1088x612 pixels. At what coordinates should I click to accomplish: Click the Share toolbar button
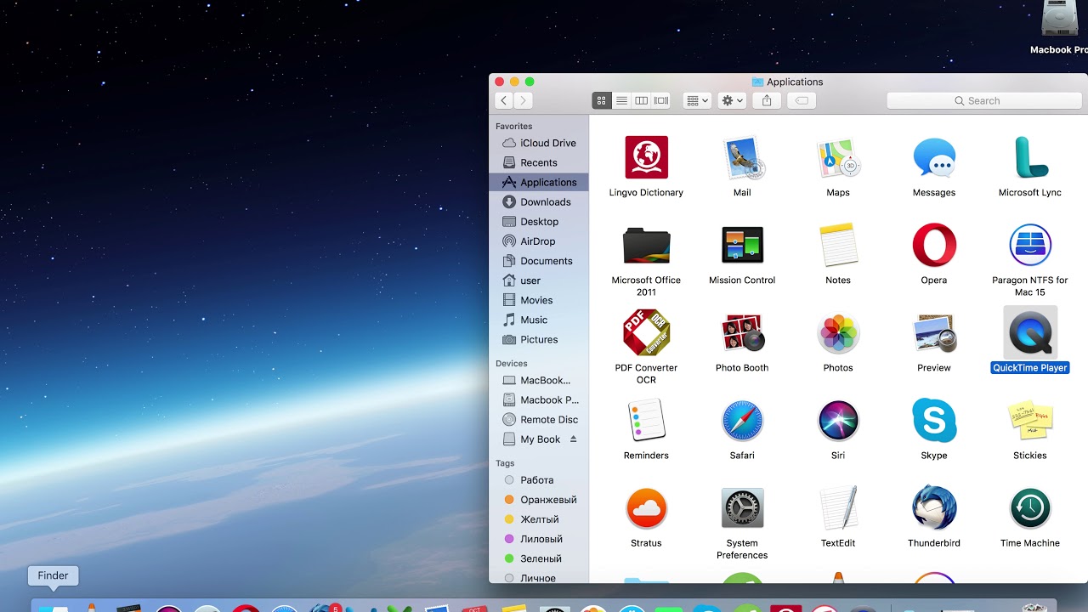(767, 100)
